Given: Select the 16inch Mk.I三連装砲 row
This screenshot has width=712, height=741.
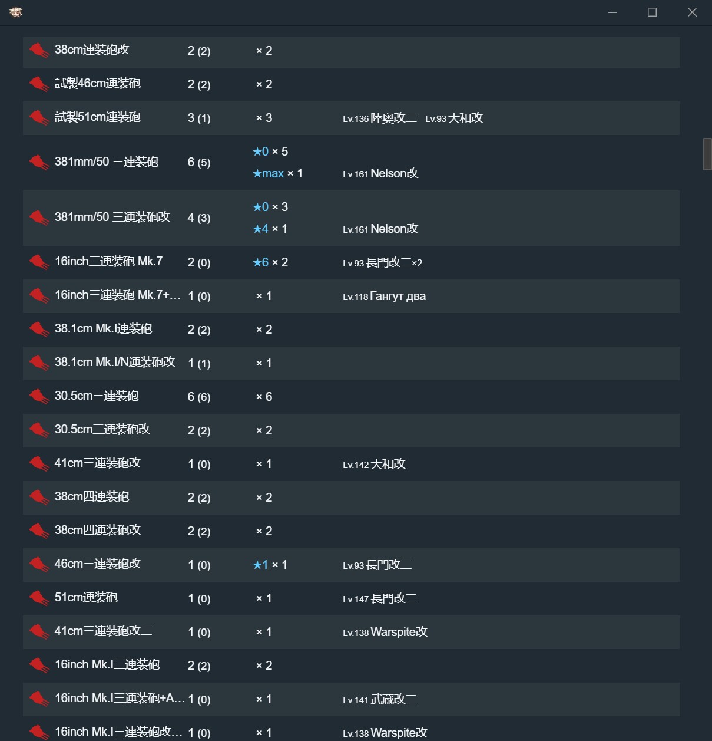Looking at the screenshot, I should (x=107, y=665).
